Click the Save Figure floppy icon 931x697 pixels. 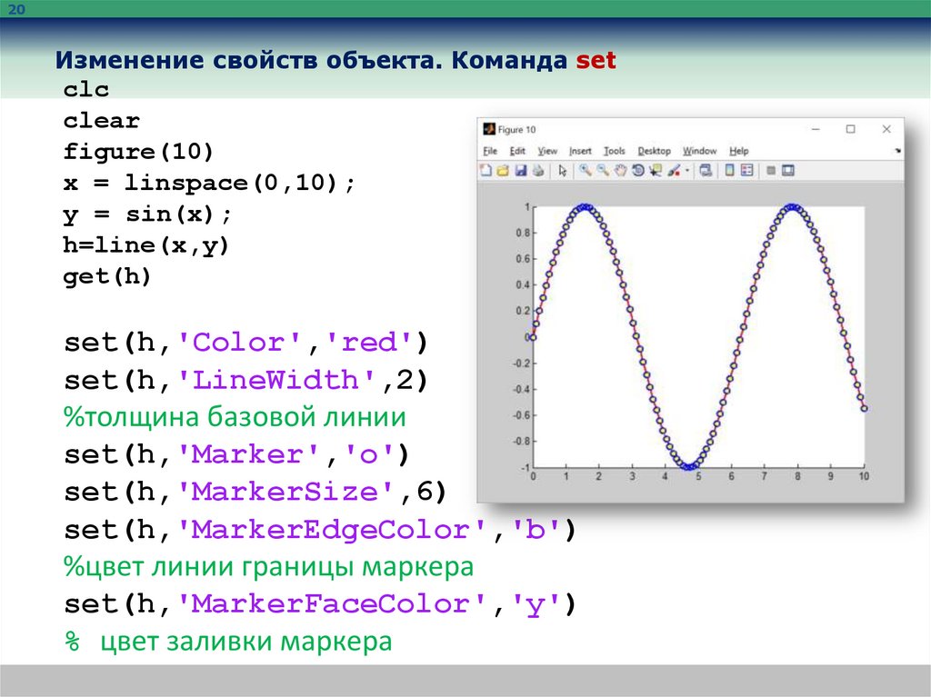521,171
